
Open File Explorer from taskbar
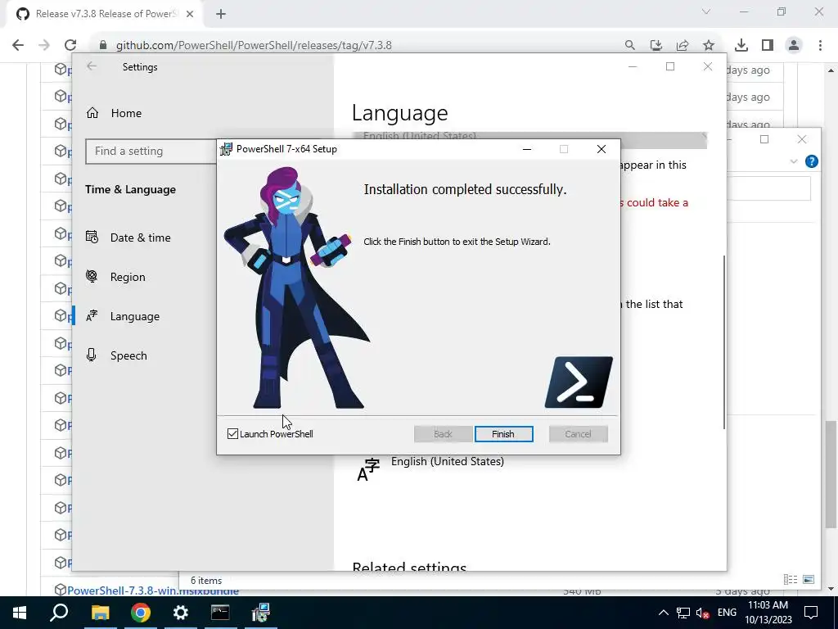(100, 613)
